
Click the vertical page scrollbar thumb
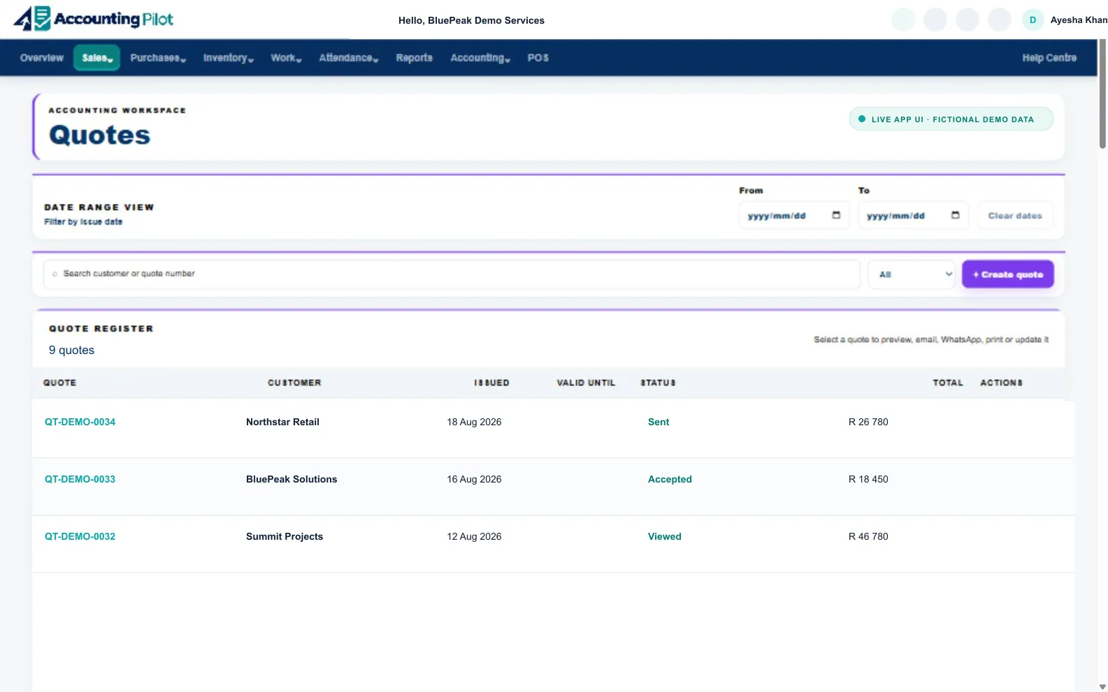click(1102, 94)
